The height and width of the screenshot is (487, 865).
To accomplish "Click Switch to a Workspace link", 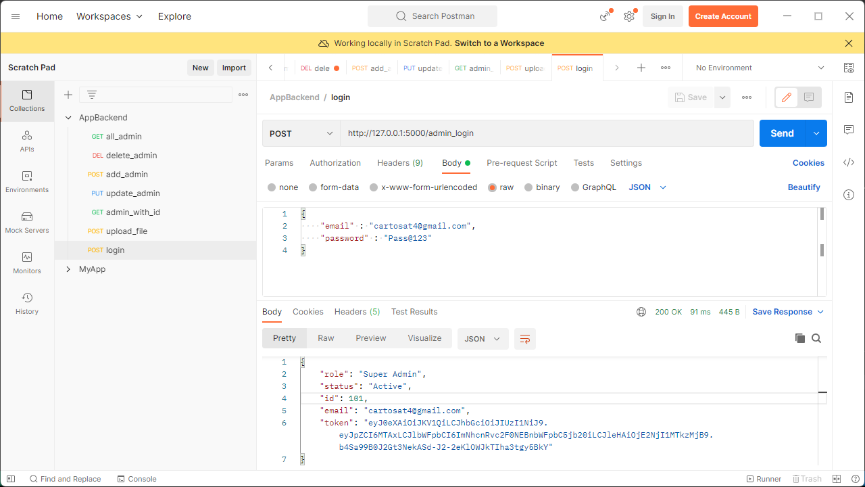I will (x=499, y=43).
